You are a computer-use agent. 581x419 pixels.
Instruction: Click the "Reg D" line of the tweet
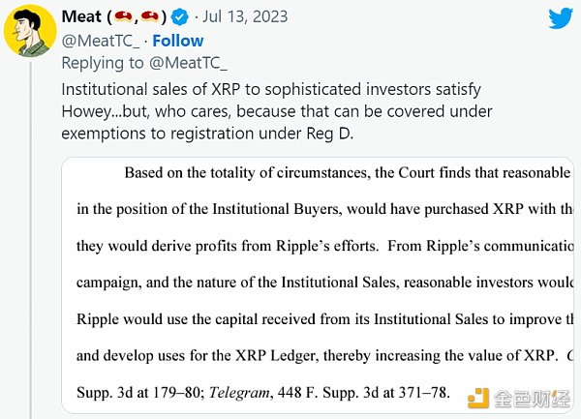coord(207,132)
